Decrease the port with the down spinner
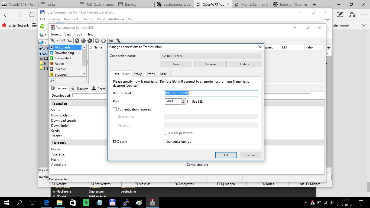The image size is (370, 208). coord(183,103)
